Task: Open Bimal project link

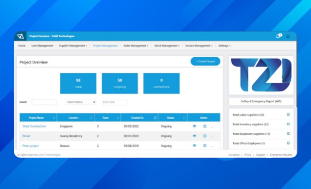Action: click(26, 136)
